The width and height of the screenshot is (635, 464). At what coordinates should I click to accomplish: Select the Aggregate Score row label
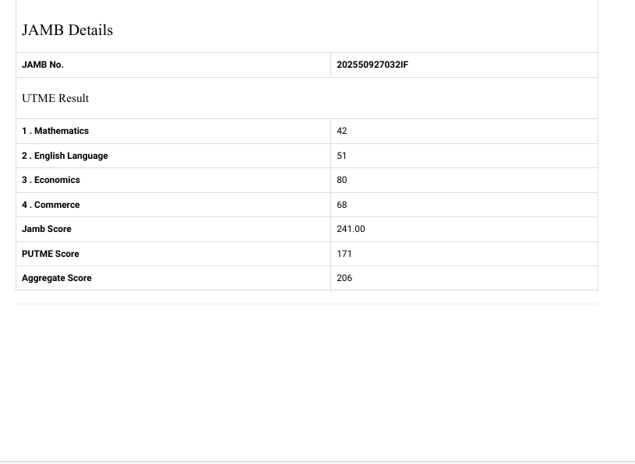pos(57,278)
